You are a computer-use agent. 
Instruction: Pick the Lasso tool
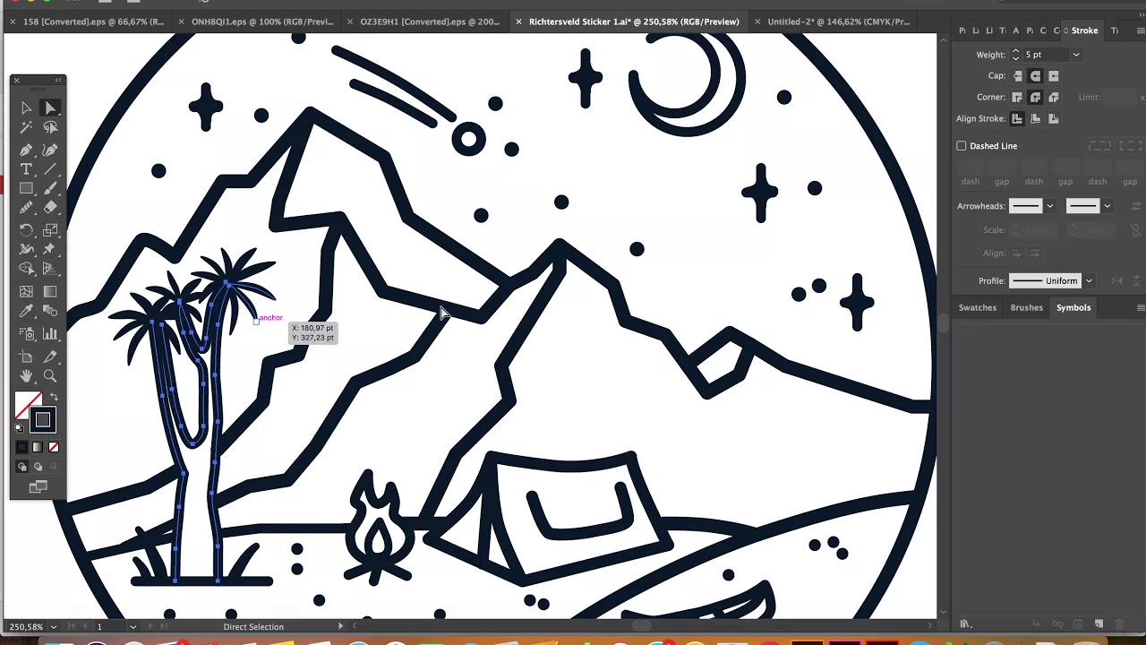coord(50,129)
